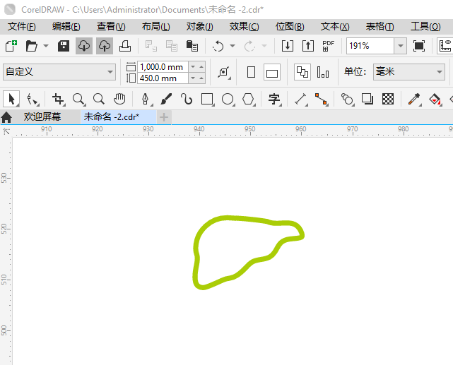Open the 编辑(E) menu

(x=66, y=27)
